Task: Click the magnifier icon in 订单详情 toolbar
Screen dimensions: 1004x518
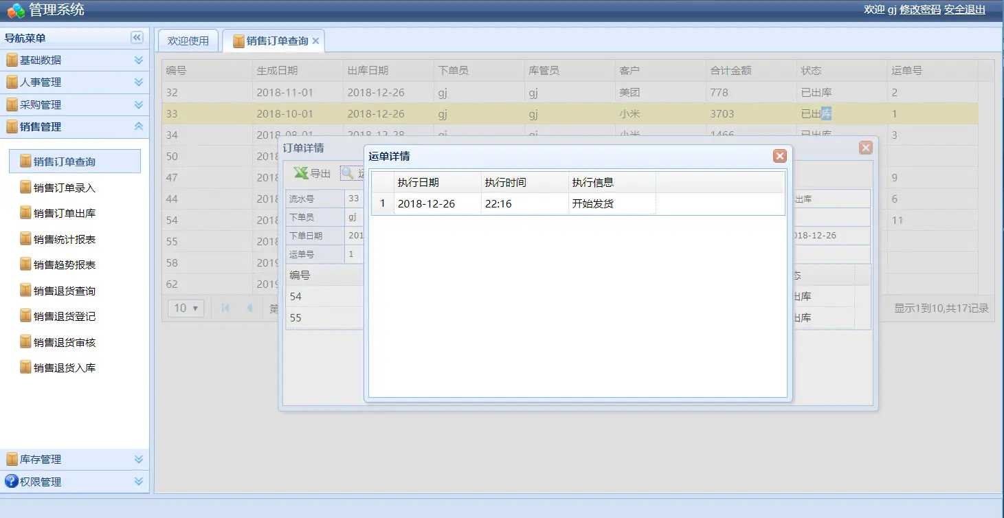Action: pos(348,173)
